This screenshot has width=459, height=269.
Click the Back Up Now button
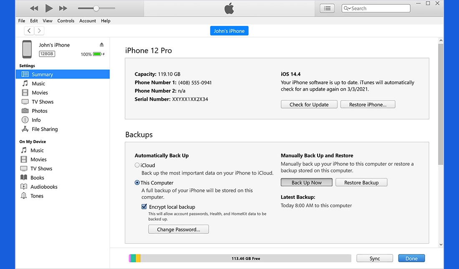pyautogui.click(x=306, y=182)
